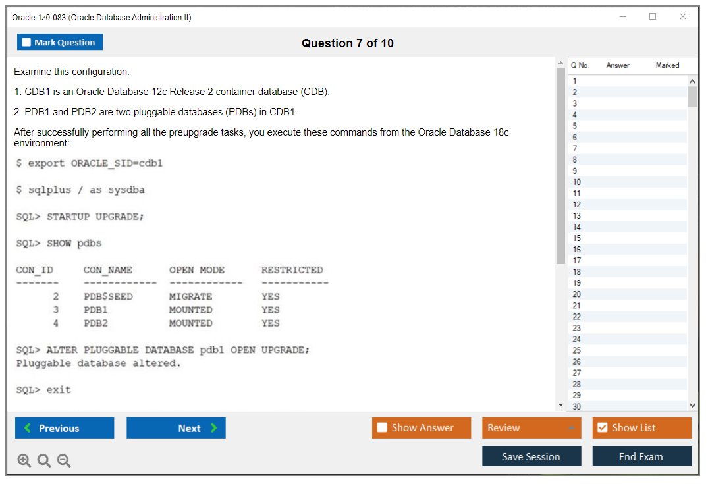Click the Review button's chevron arrow

click(x=572, y=428)
